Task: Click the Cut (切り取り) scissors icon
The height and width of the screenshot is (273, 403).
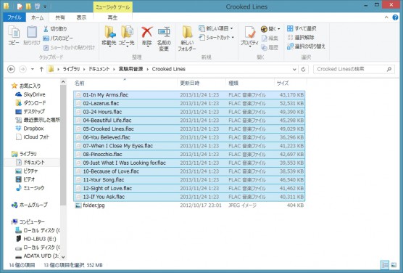Action: 46,29
